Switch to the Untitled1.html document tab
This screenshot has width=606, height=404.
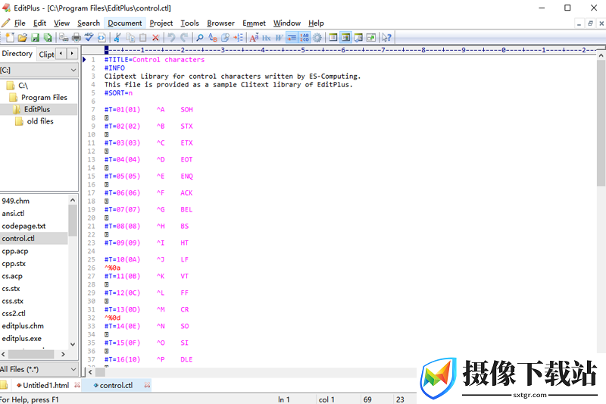45,386
